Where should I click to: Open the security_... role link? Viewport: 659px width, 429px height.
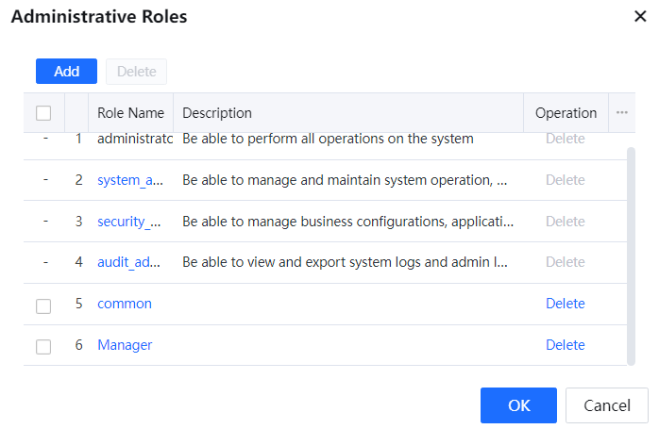coord(131,222)
